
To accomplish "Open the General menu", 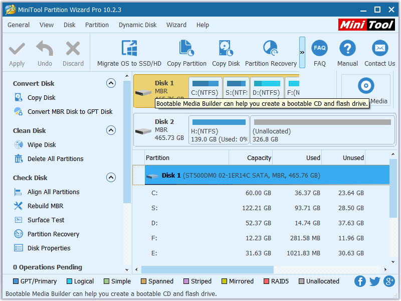I will pyautogui.click(x=19, y=25).
